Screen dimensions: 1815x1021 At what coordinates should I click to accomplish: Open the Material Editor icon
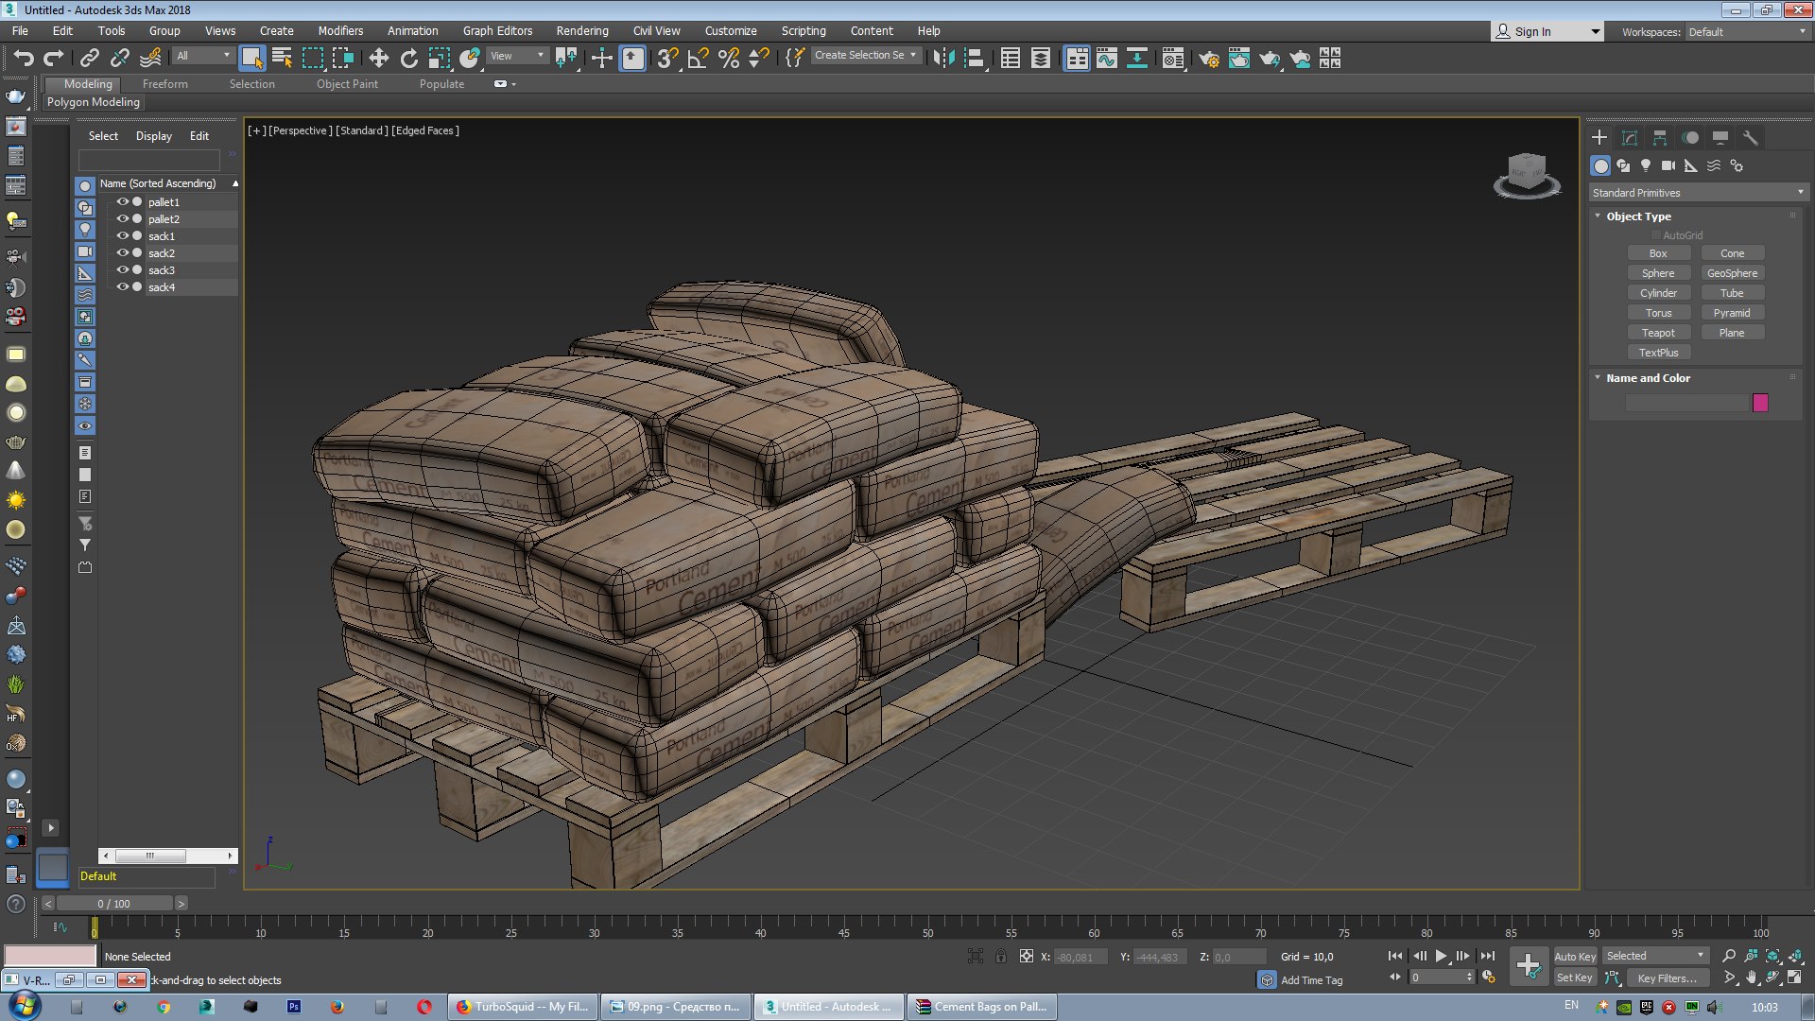click(x=1173, y=59)
